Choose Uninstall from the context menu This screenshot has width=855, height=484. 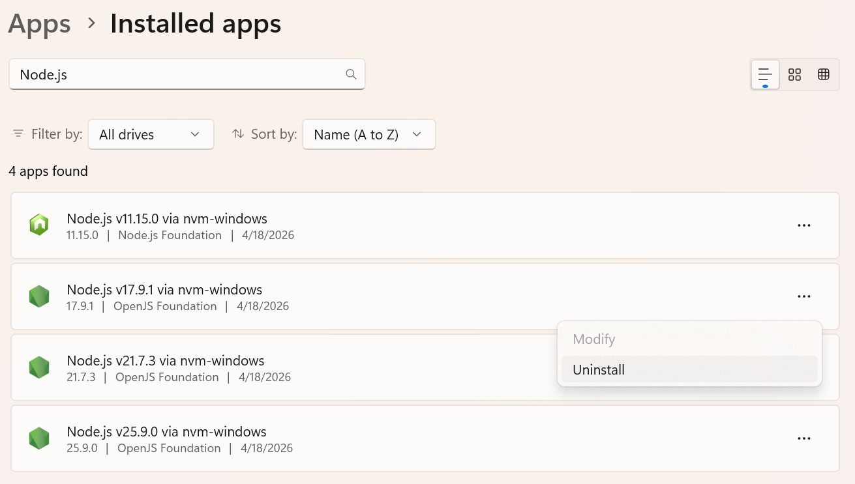tap(689, 369)
